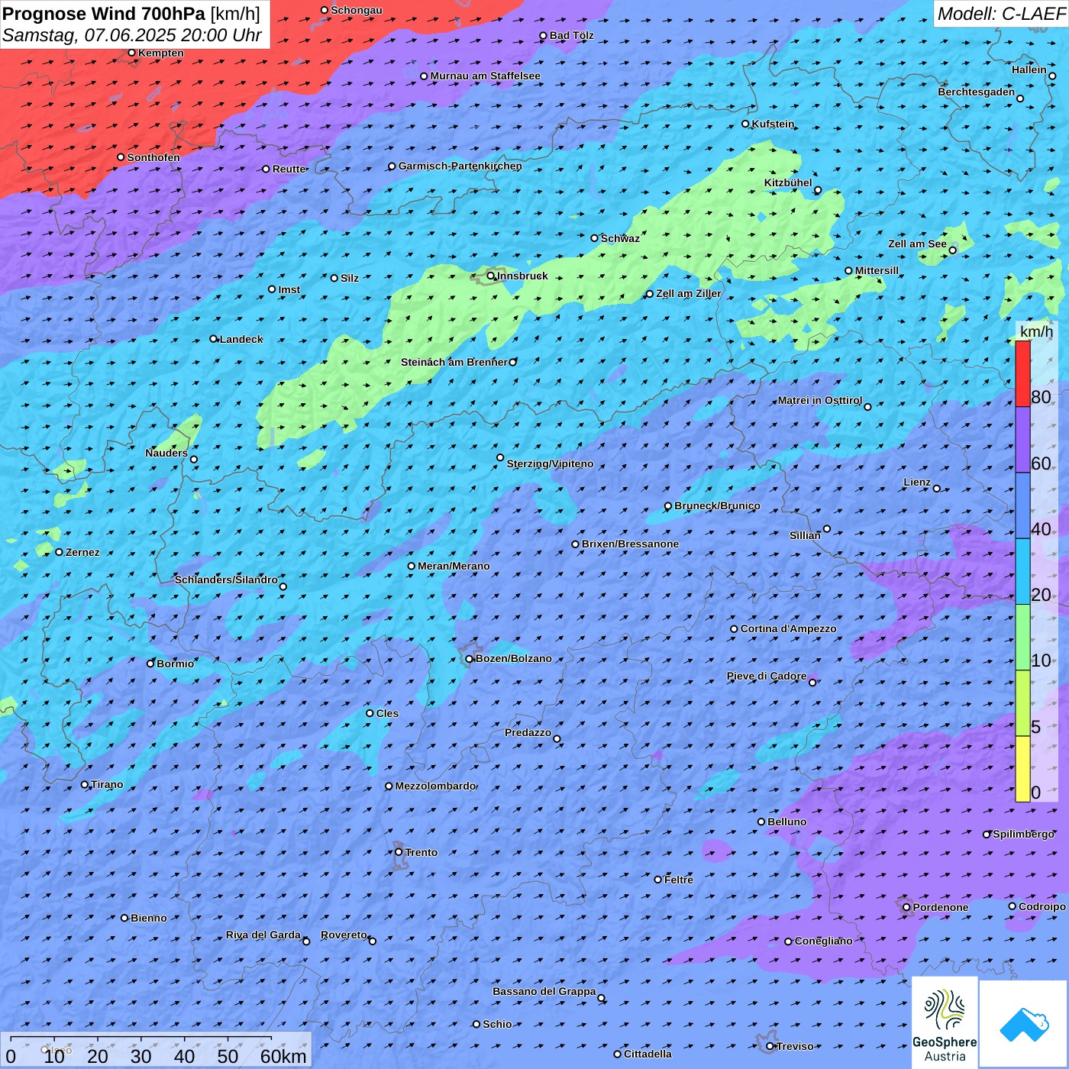
Task: Click the Kitzbühel location marker
Action: (818, 190)
